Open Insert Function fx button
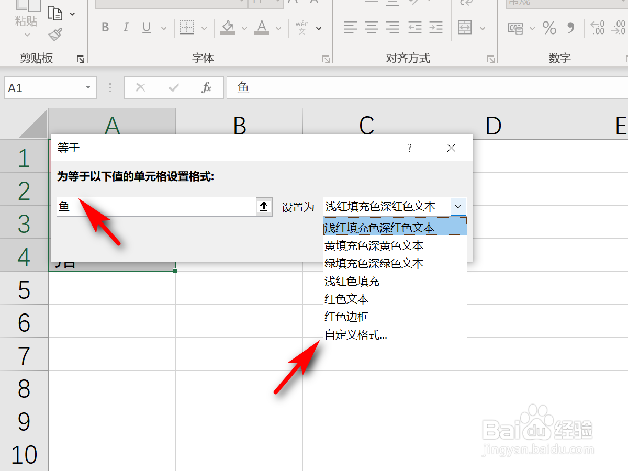 pyautogui.click(x=207, y=87)
